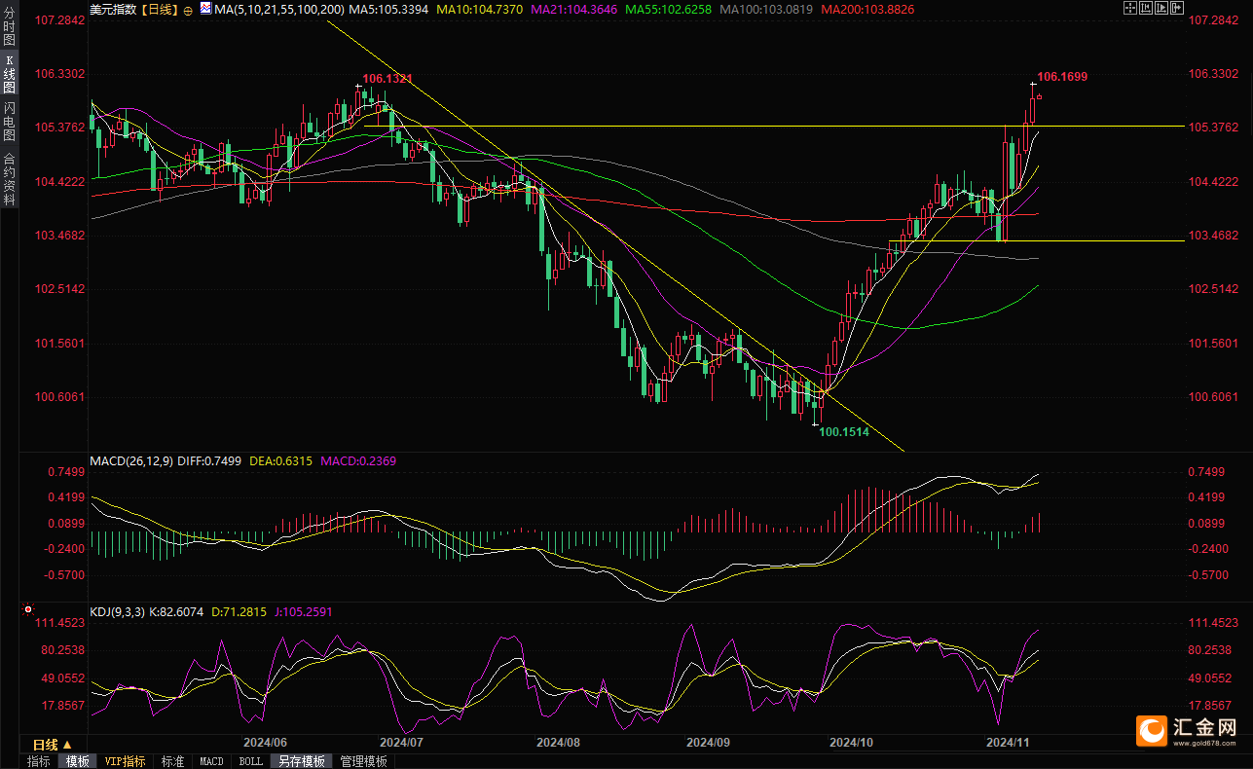Apply the BOLL template
1253x769 pixels.
(x=250, y=761)
